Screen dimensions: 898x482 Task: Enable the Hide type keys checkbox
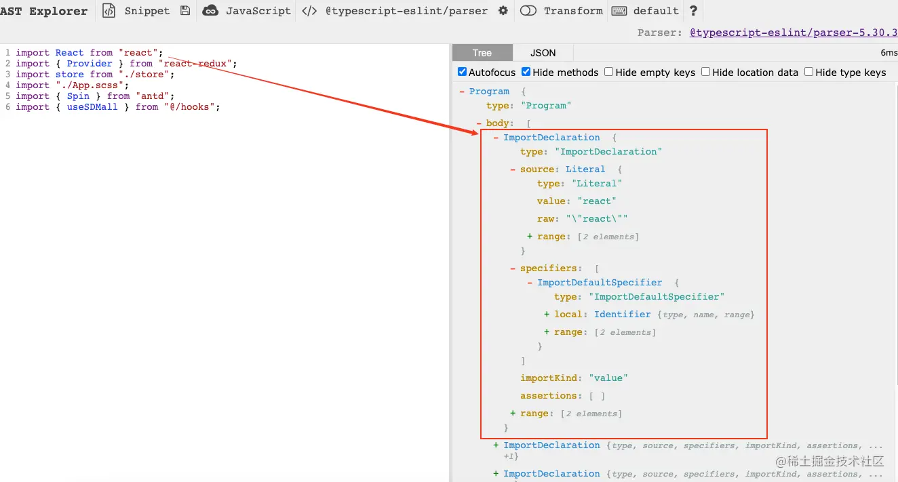pyautogui.click(x=809, y=72)
